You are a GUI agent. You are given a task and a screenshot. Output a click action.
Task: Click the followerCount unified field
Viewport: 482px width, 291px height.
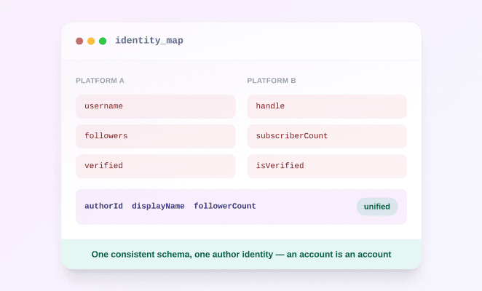225,206
